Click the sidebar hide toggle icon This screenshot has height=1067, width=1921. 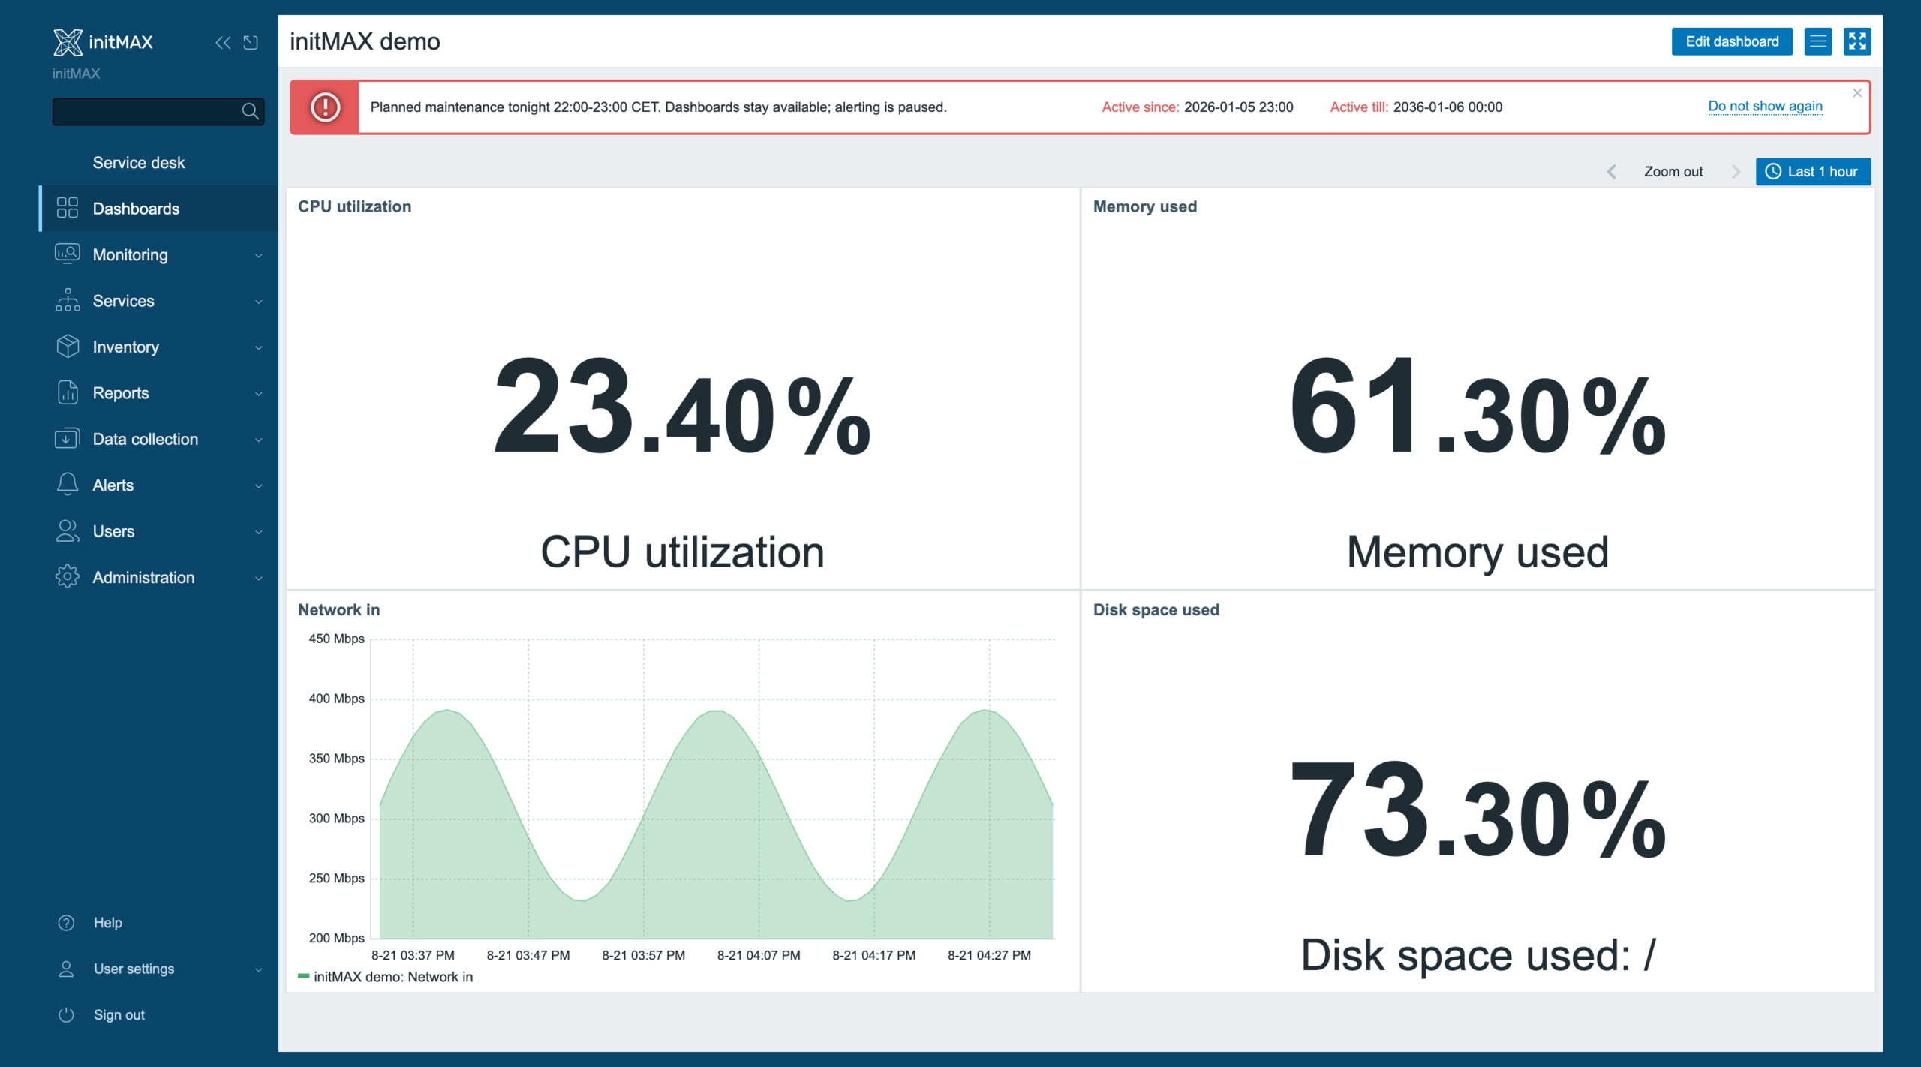point(251,43)
